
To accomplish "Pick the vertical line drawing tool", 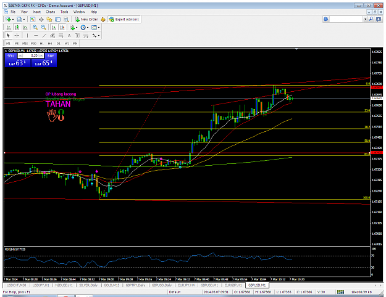I will tap(27, 36).
